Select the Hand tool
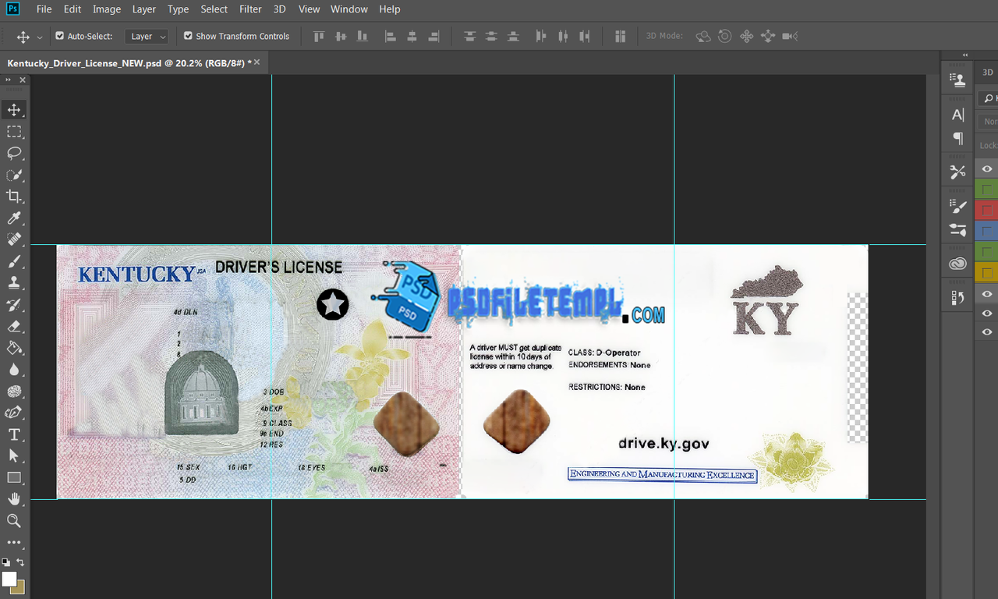 click(14, 498)
